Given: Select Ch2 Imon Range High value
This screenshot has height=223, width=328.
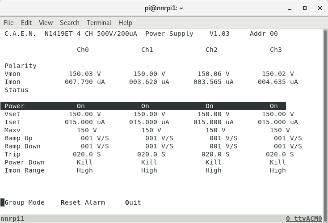Looking at the screenshot, I should [214, 170].
